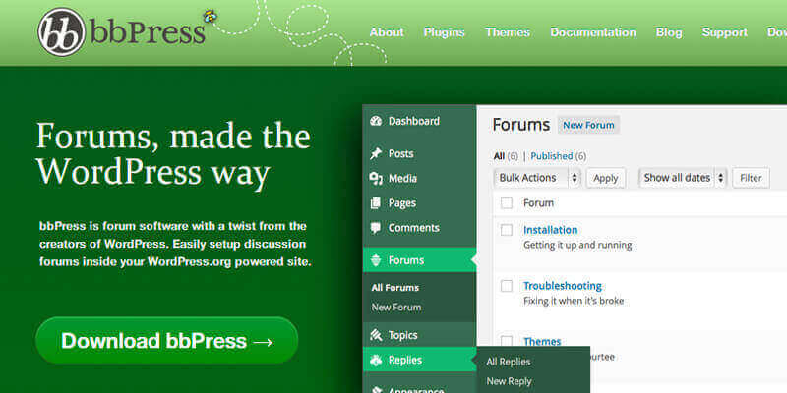The image size is (787, 393).
Task: Select All Replies in the flyout submenu
Action: (x=508, y=362)
